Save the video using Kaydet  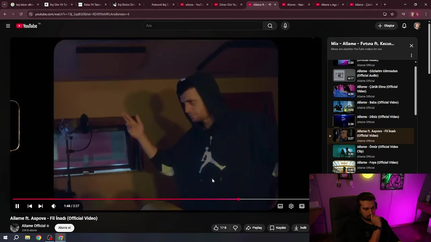[278, 228]
